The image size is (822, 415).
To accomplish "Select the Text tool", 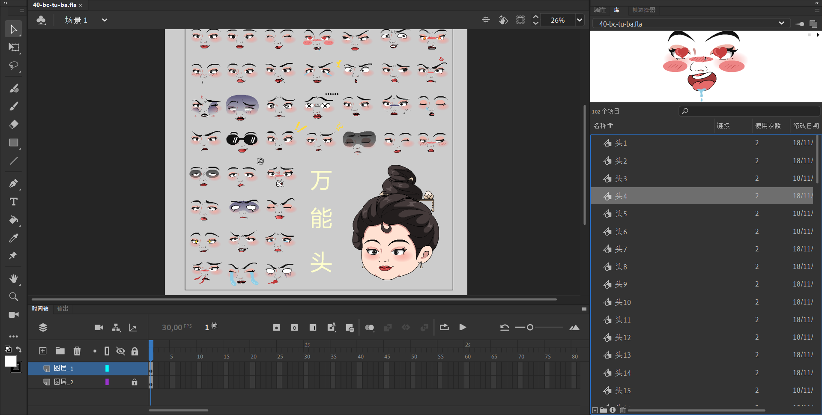I will [x=14, y=201].
